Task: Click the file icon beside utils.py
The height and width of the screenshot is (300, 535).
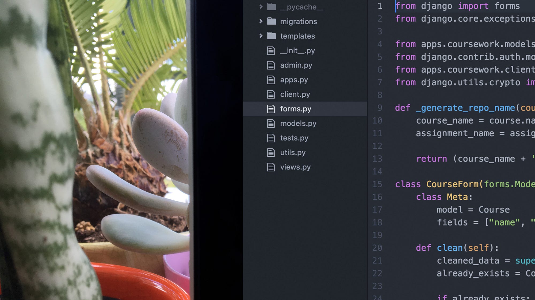Action: click(x=271, y=152)
